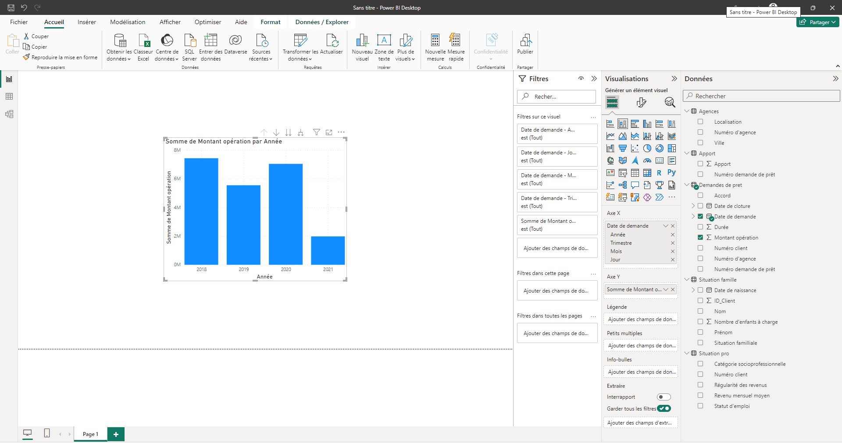842x443 pixels.
Task: Check the Statut d'emploi field
Action: coord(700,406)
